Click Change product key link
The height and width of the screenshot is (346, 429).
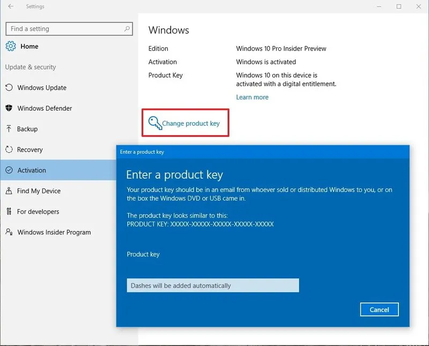191,123
